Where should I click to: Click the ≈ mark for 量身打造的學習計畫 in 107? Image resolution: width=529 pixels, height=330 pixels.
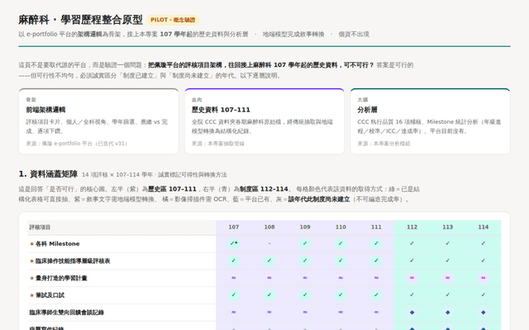click(x=233, y=278)
